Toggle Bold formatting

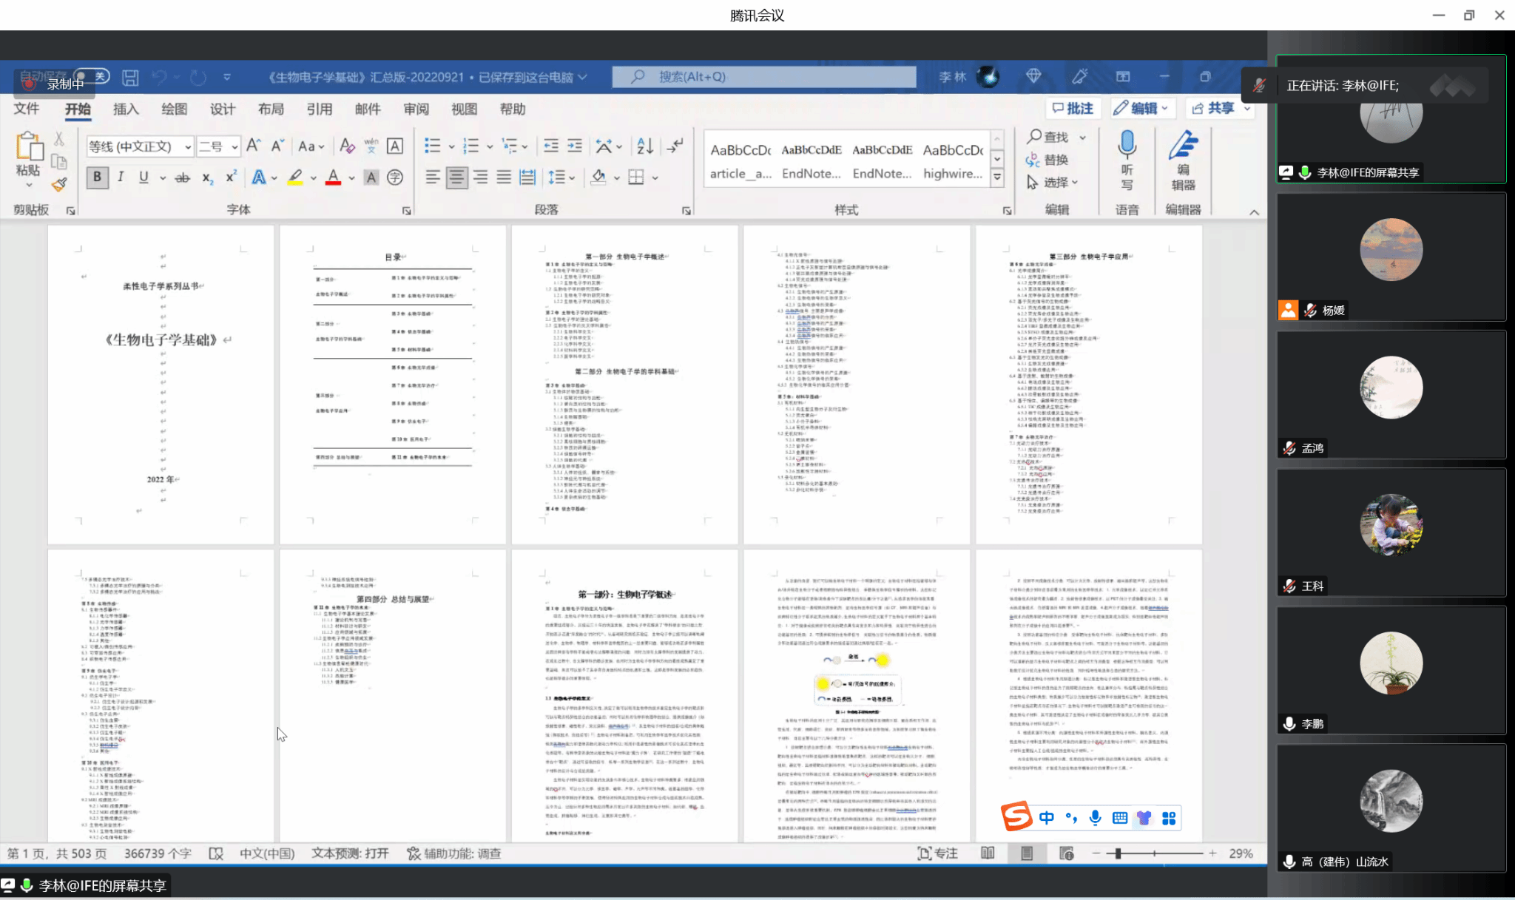pyautogui.click(x=97, y=177)
